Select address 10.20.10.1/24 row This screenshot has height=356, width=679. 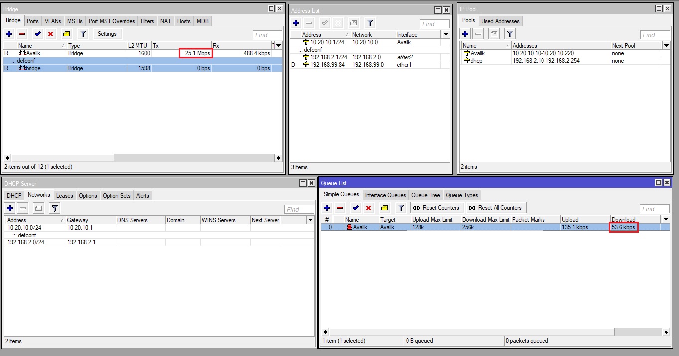(x=370, y=42)
